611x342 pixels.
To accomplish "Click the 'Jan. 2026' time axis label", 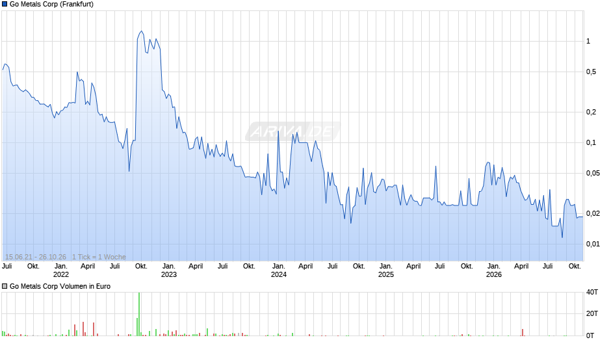I will (x=494, y=270).
